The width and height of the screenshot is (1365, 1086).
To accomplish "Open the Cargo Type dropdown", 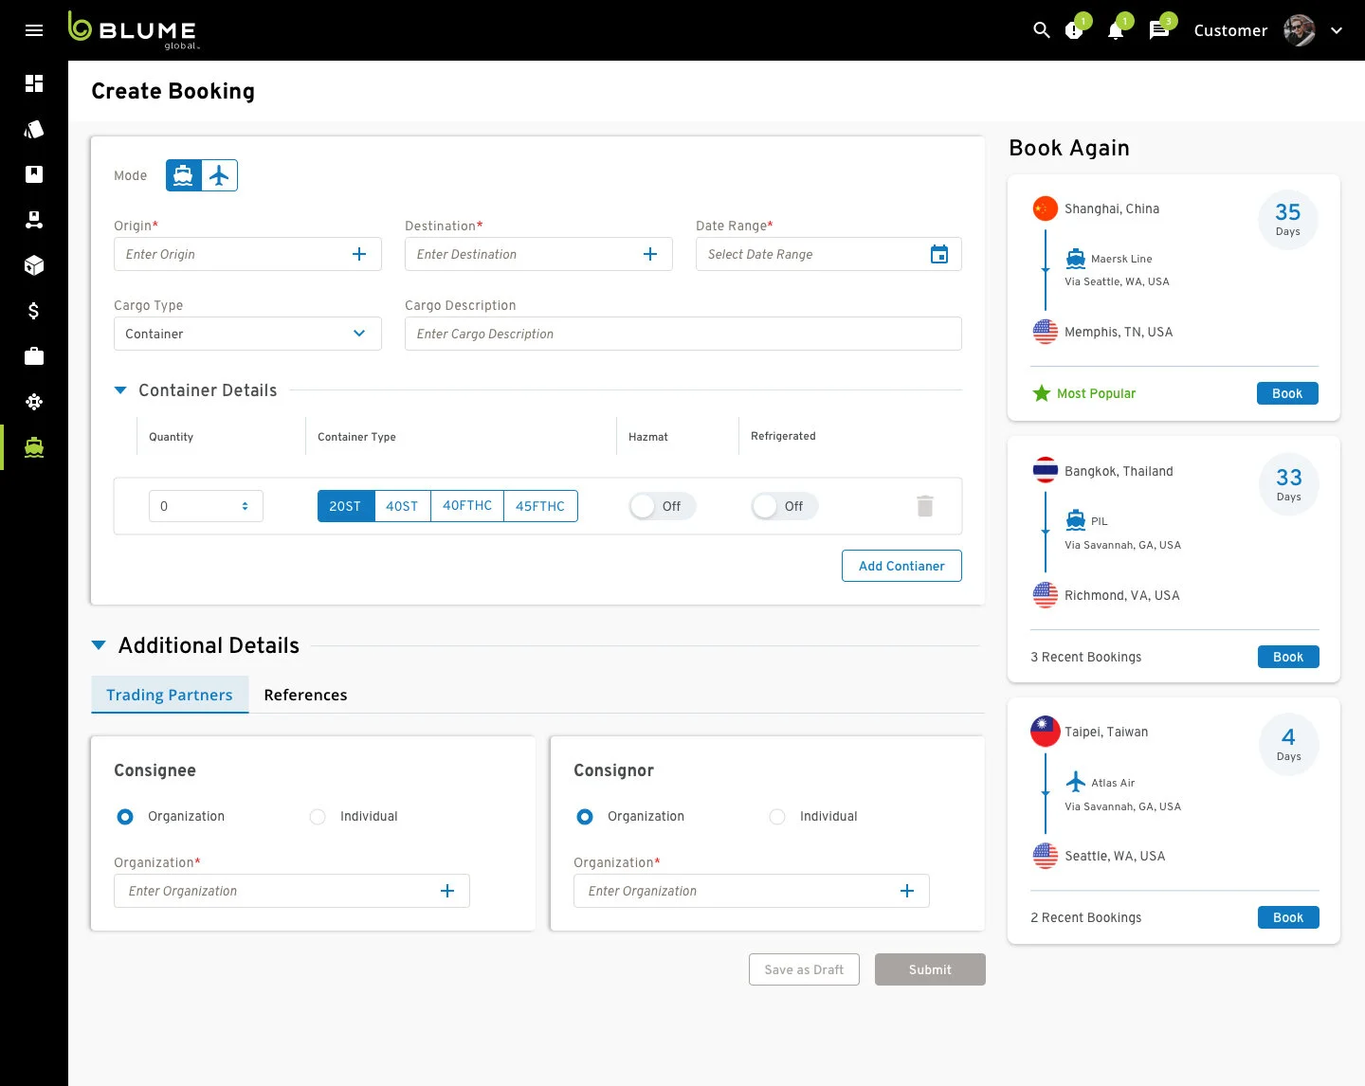I will (247, 334).
